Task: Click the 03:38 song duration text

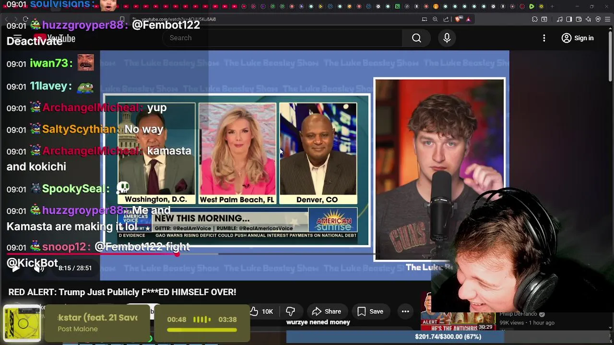Action: [227, 319]
